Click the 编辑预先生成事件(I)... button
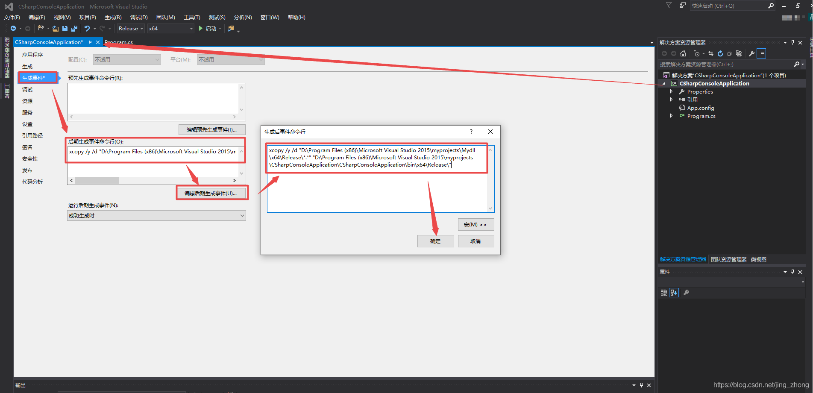This screenshot has height=393, width=813. pos(212,130)
